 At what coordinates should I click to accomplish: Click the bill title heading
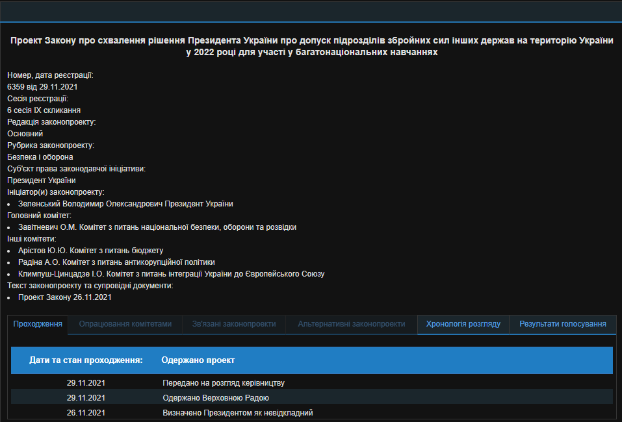(311, 47)
